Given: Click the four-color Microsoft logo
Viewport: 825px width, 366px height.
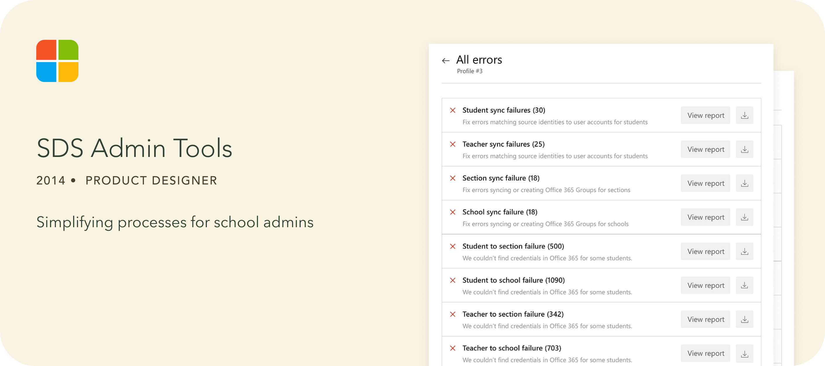Looking at the screenshot, I should 57,61.
